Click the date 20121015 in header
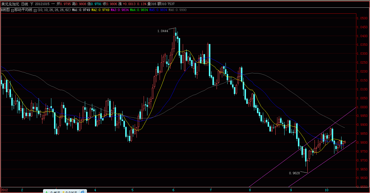This screenshot has height=193, width=370. click(x=42, y=4)
